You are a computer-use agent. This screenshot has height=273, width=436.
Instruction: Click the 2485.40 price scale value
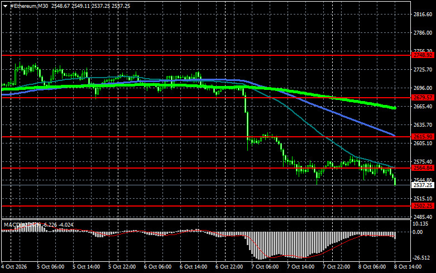(423, 217)
